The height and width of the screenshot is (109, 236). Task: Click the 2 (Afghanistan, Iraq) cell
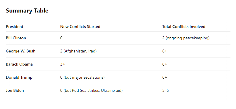point(78,51)
